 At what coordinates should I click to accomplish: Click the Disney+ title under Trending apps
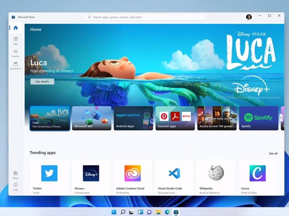(79, 188)
